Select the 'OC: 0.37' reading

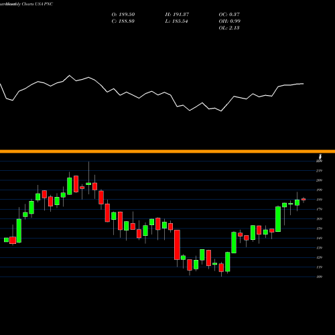tap(229, 15)
